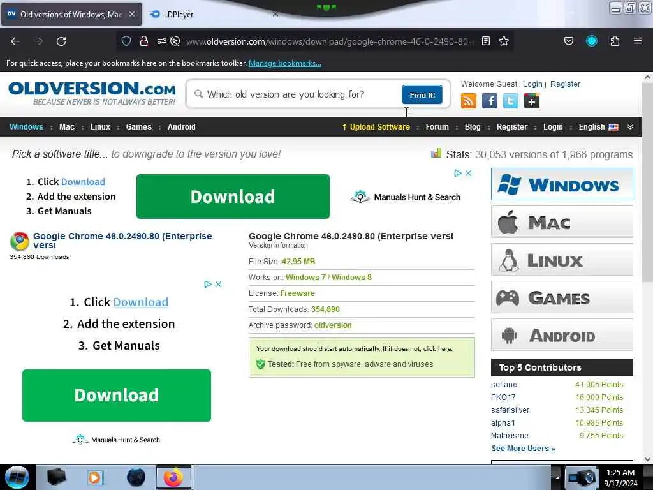Screen dimensions: 653x490
Task: Click the Register link beside Welcome Guest
Action: click(565, 84)
